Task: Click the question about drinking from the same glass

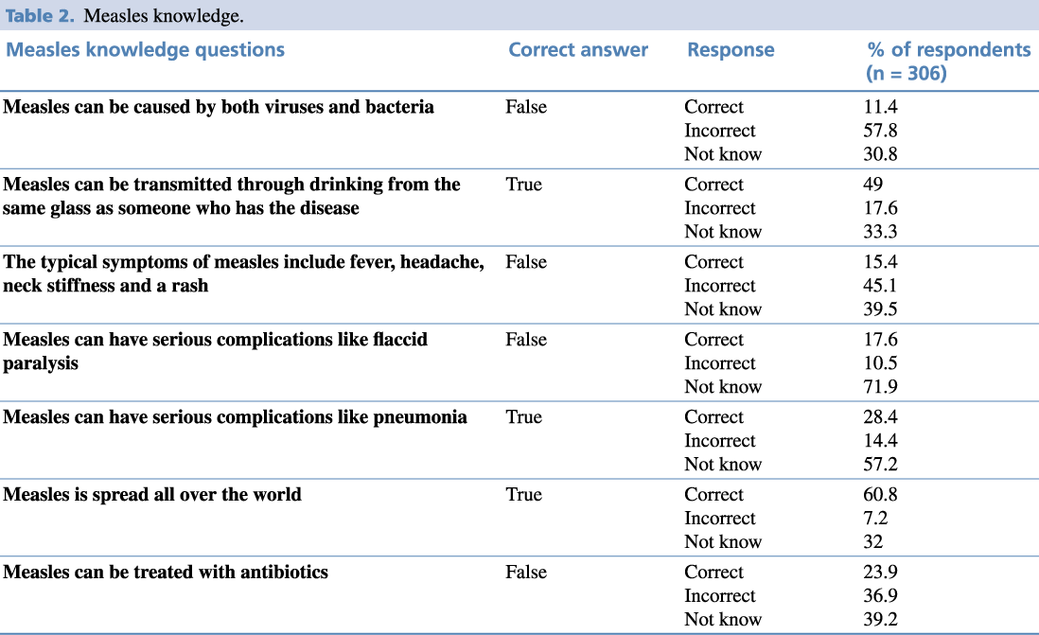Action: point(232,196)
